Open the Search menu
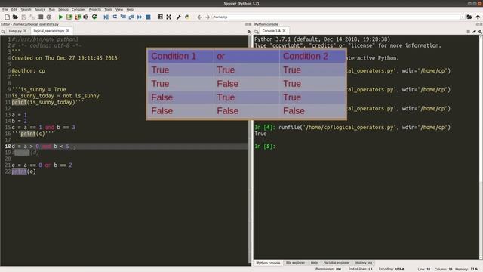 (26, 10)
